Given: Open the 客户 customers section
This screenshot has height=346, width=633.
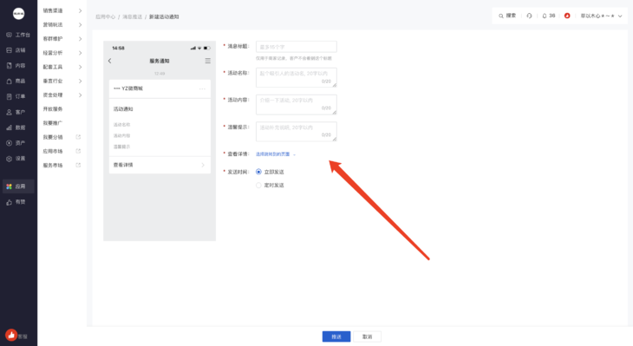Looking at the screenshot, I should 16,112.
